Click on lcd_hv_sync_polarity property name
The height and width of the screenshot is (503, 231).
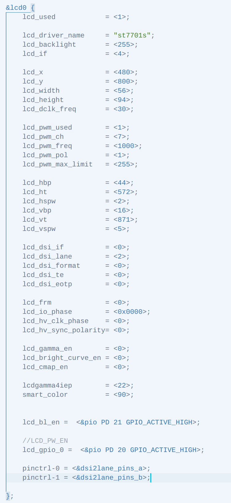[x=64, y=330]
